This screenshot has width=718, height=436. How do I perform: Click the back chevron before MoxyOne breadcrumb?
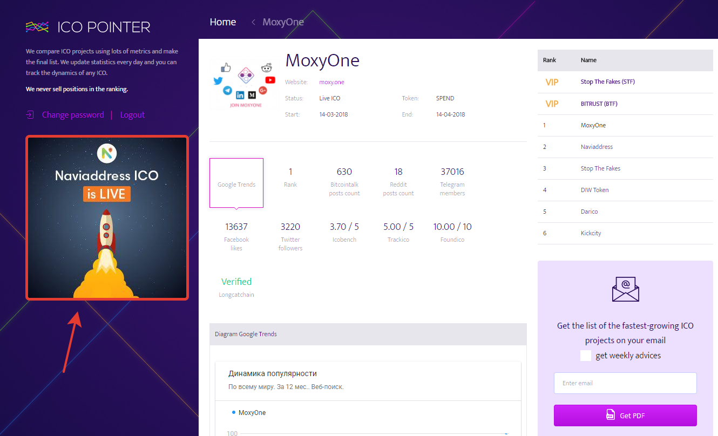coord(253,22)
